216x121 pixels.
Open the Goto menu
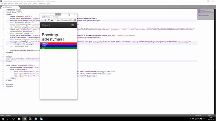pos(25,4)
